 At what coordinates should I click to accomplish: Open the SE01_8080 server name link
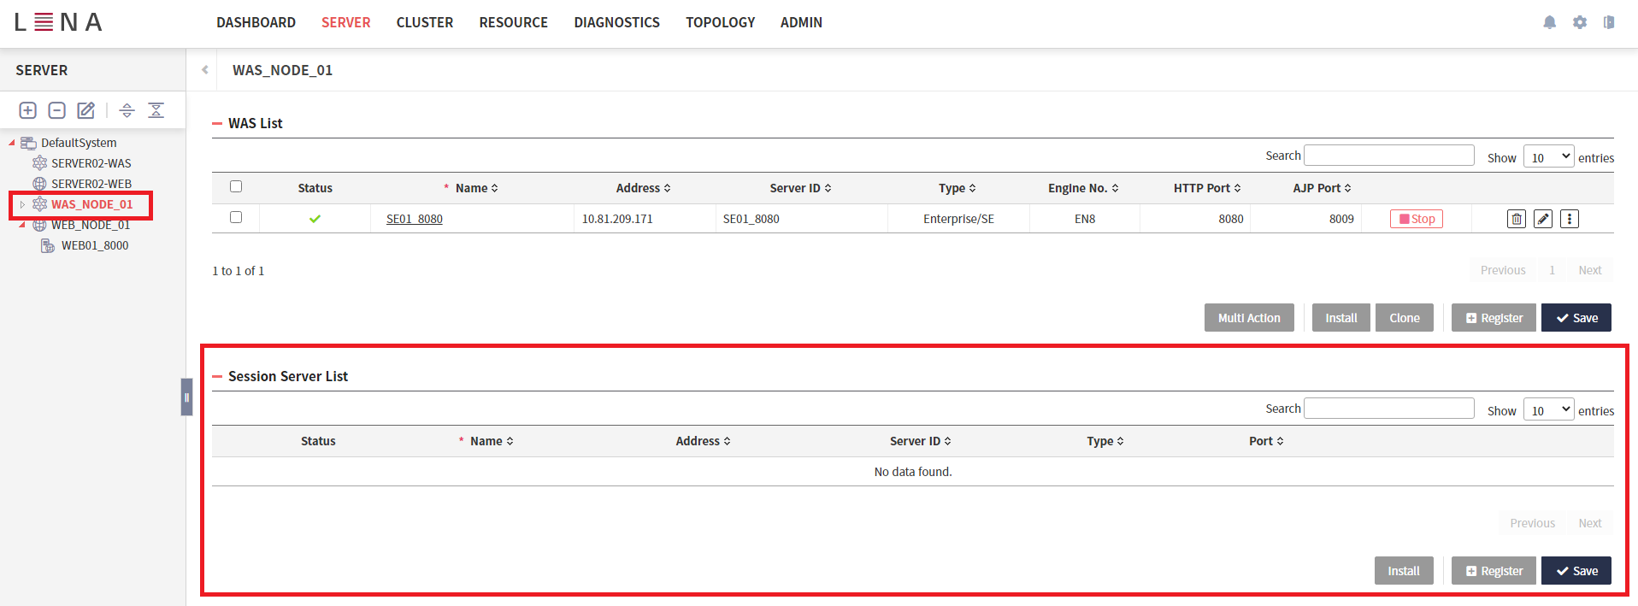[414, 219]
